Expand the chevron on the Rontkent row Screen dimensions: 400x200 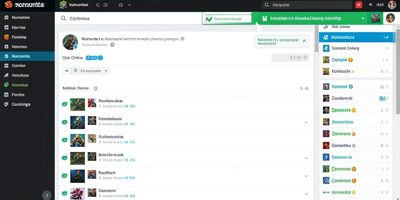[x=306, y=176]
